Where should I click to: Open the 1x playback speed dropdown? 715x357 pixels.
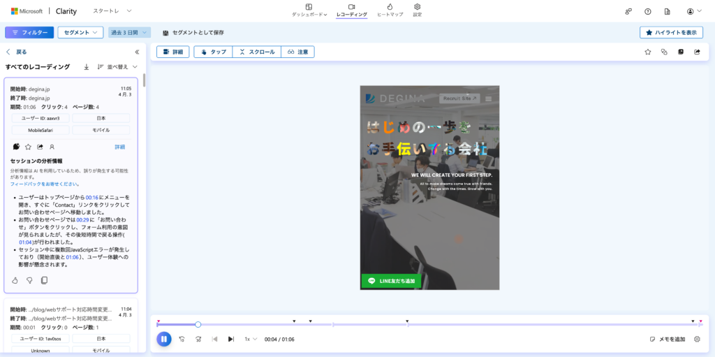tap(251, 339)
